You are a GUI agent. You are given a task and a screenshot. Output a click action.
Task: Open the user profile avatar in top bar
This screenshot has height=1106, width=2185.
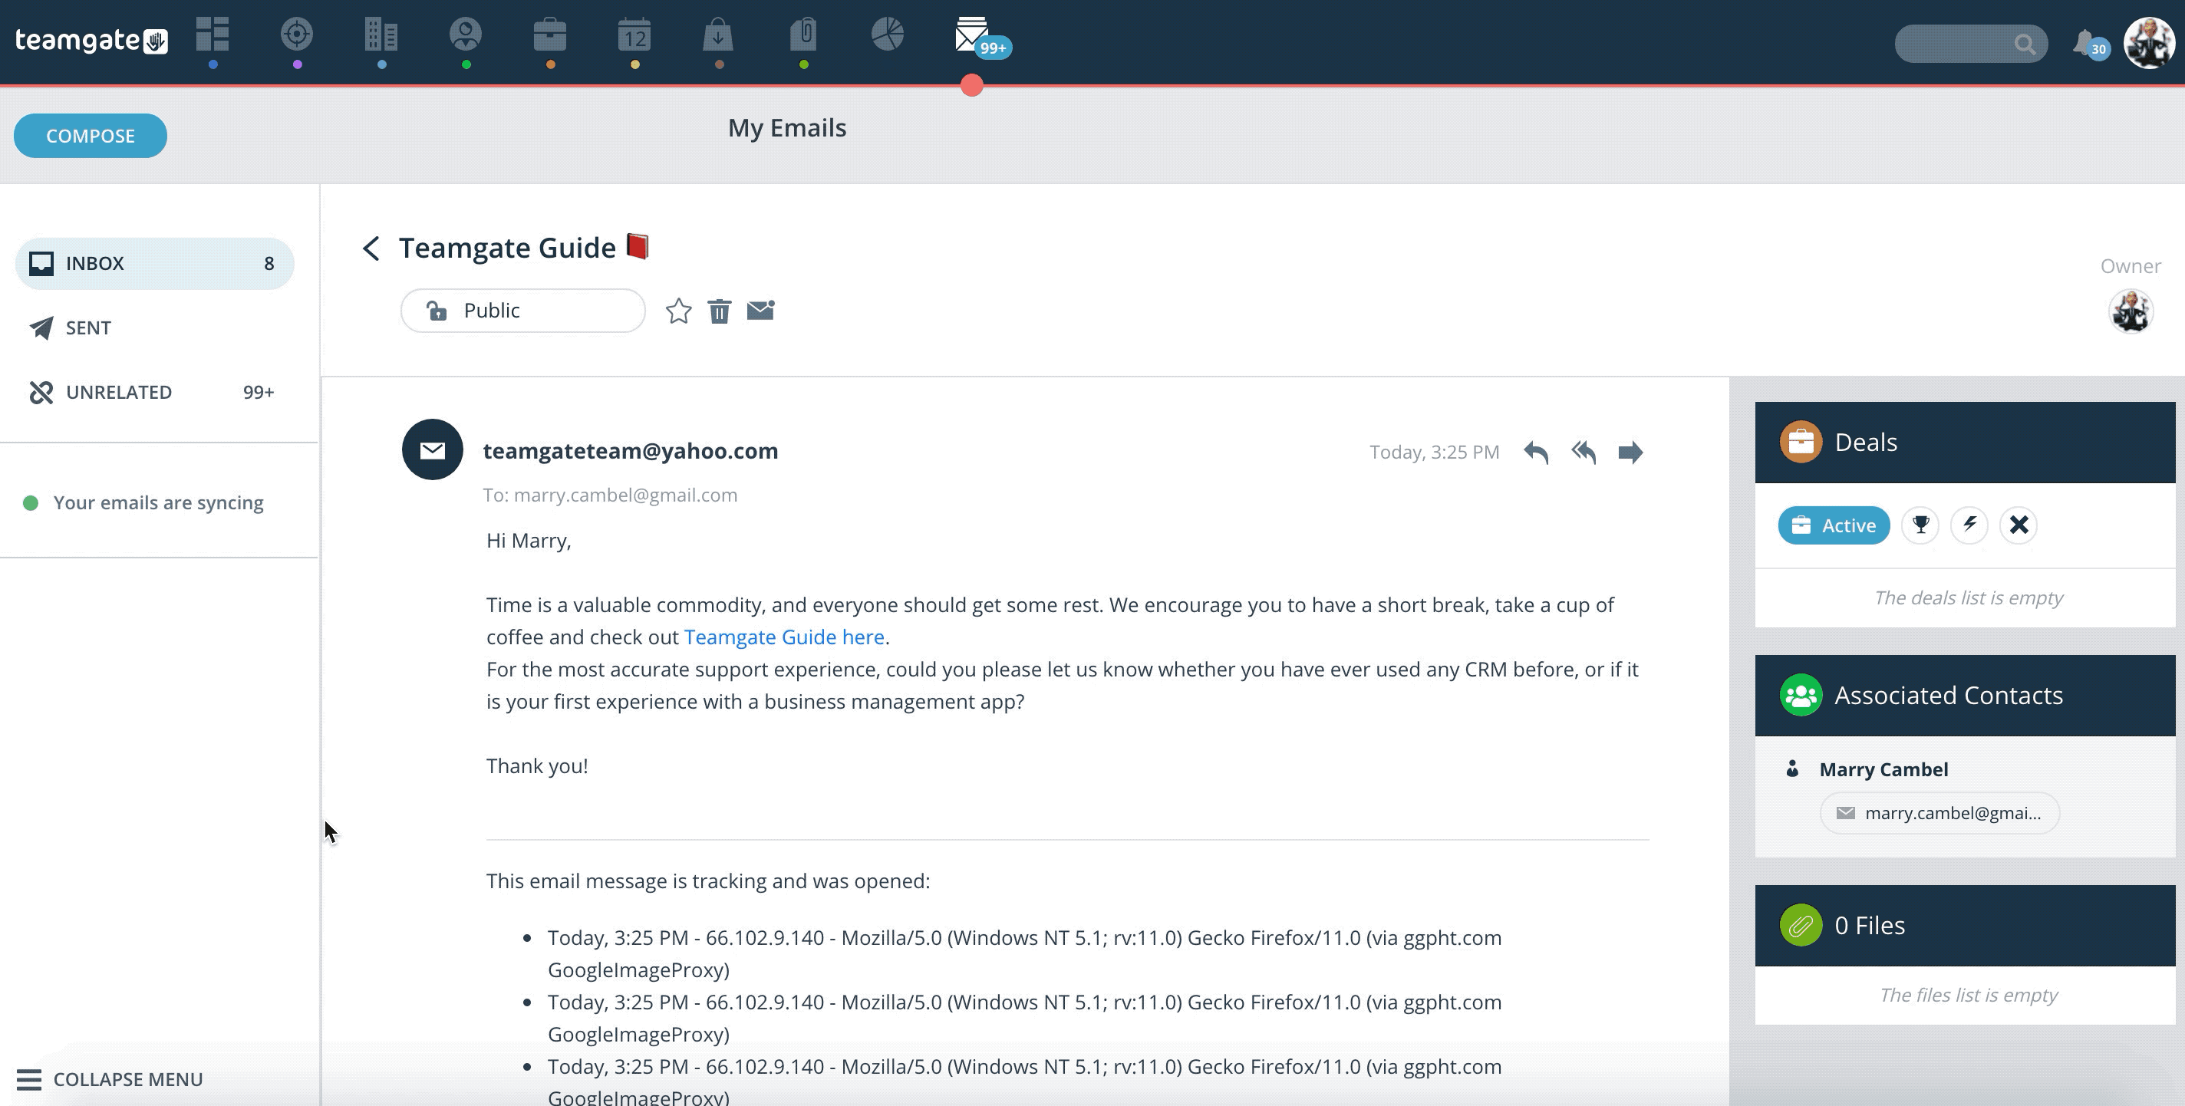[x=2150, y=42]
